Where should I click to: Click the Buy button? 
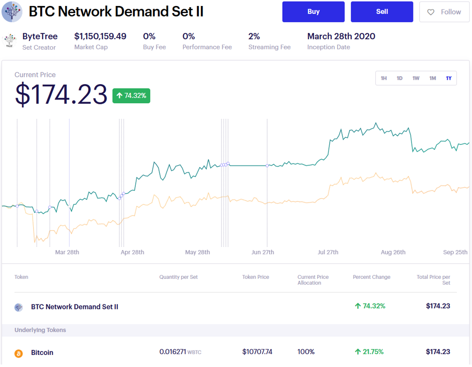pos(313,12)
